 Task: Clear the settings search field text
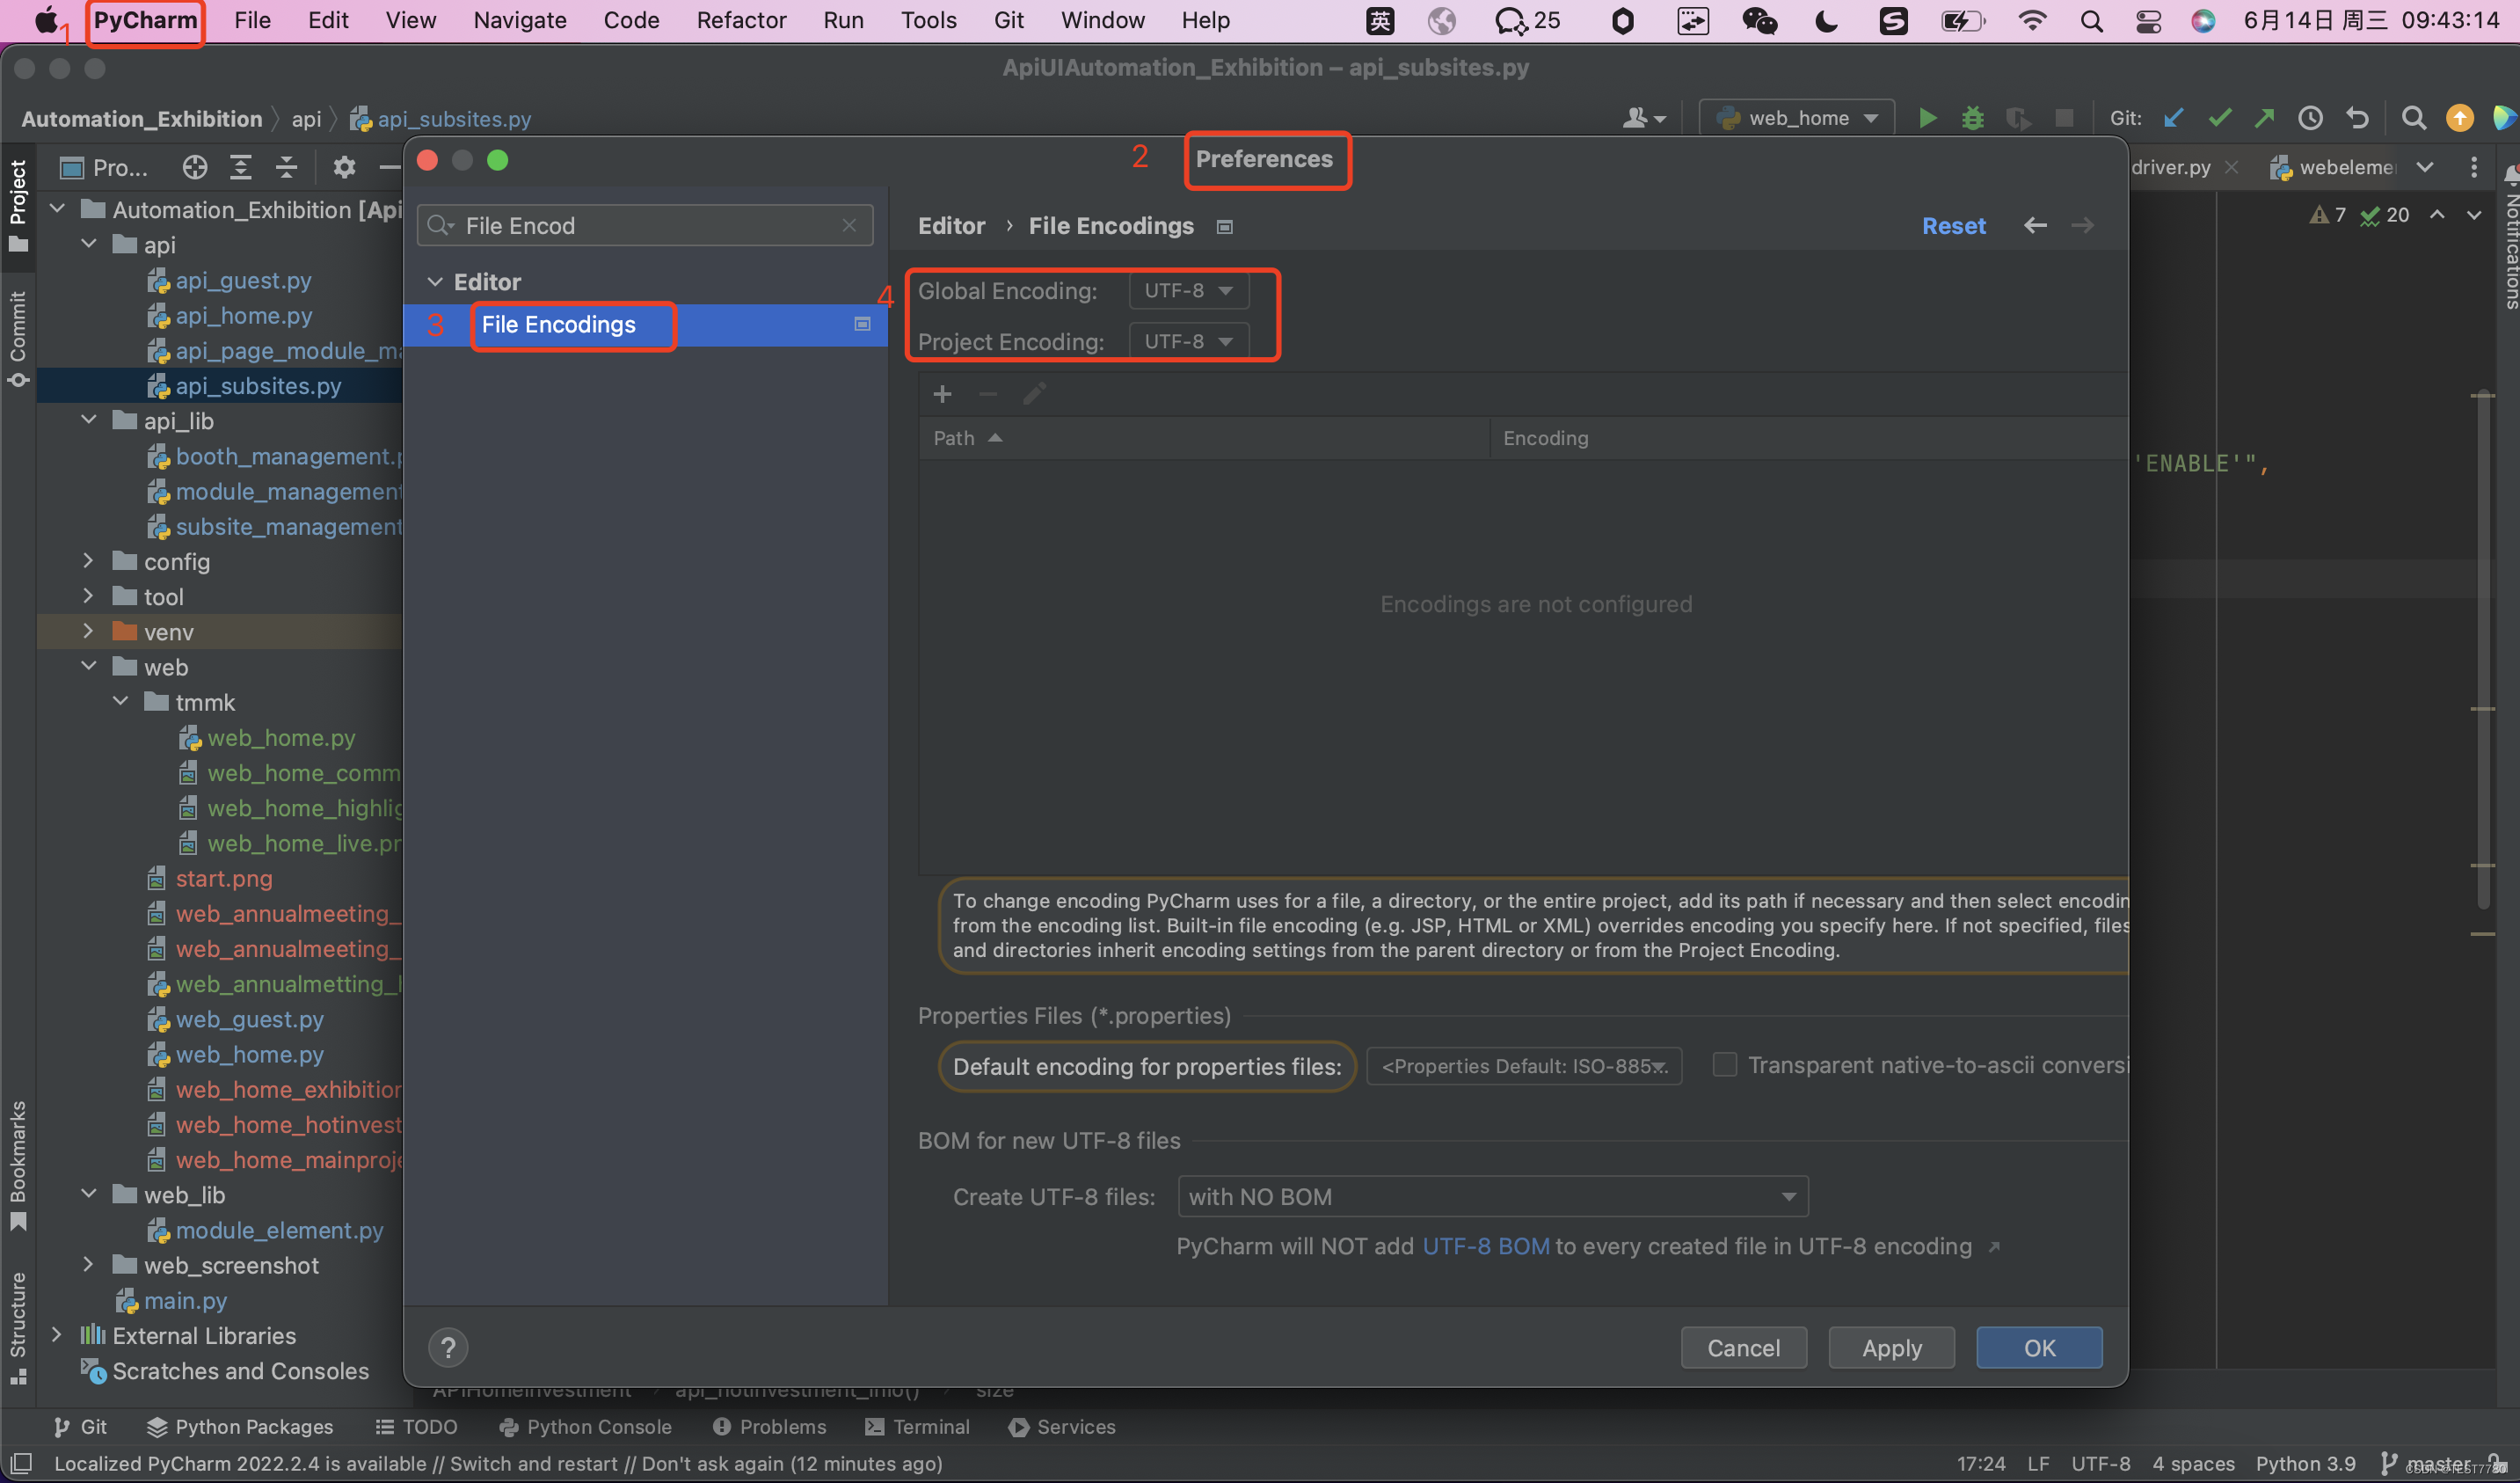(x=849, y=226)
